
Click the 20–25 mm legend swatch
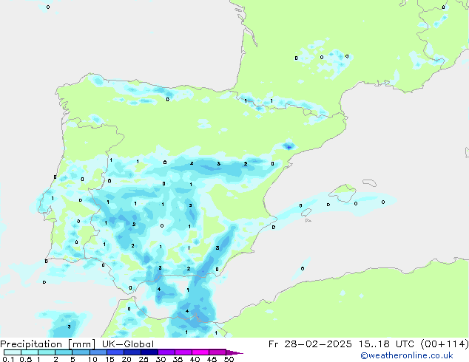[132, 352]
